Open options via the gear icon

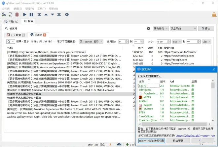pyautogui.click(x=67, y=14)
